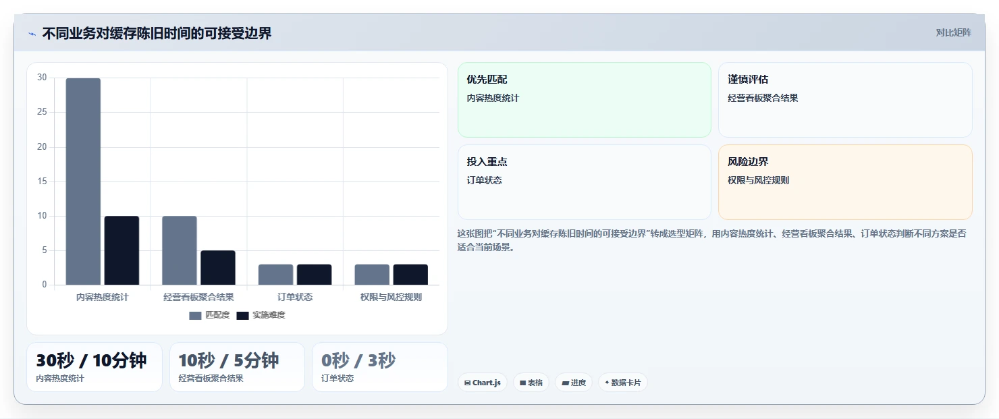Click 权限与风控规则 text in 风险边界 card
999x419 pixels.
pyautogui.click(x=758, y=180)
